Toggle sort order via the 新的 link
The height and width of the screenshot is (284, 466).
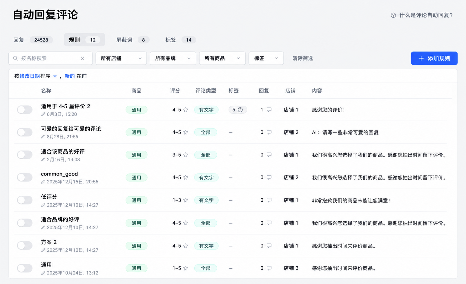pyautogui.click(x=70, y=76)
